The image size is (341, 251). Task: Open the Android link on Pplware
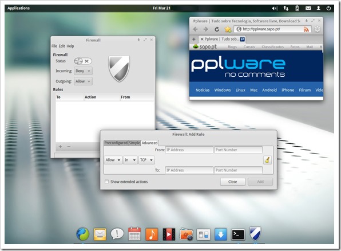pyautogui.click(x=269, y=90)
